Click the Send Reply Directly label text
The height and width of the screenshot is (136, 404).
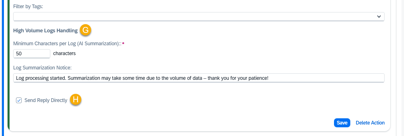tap(46, 100)
